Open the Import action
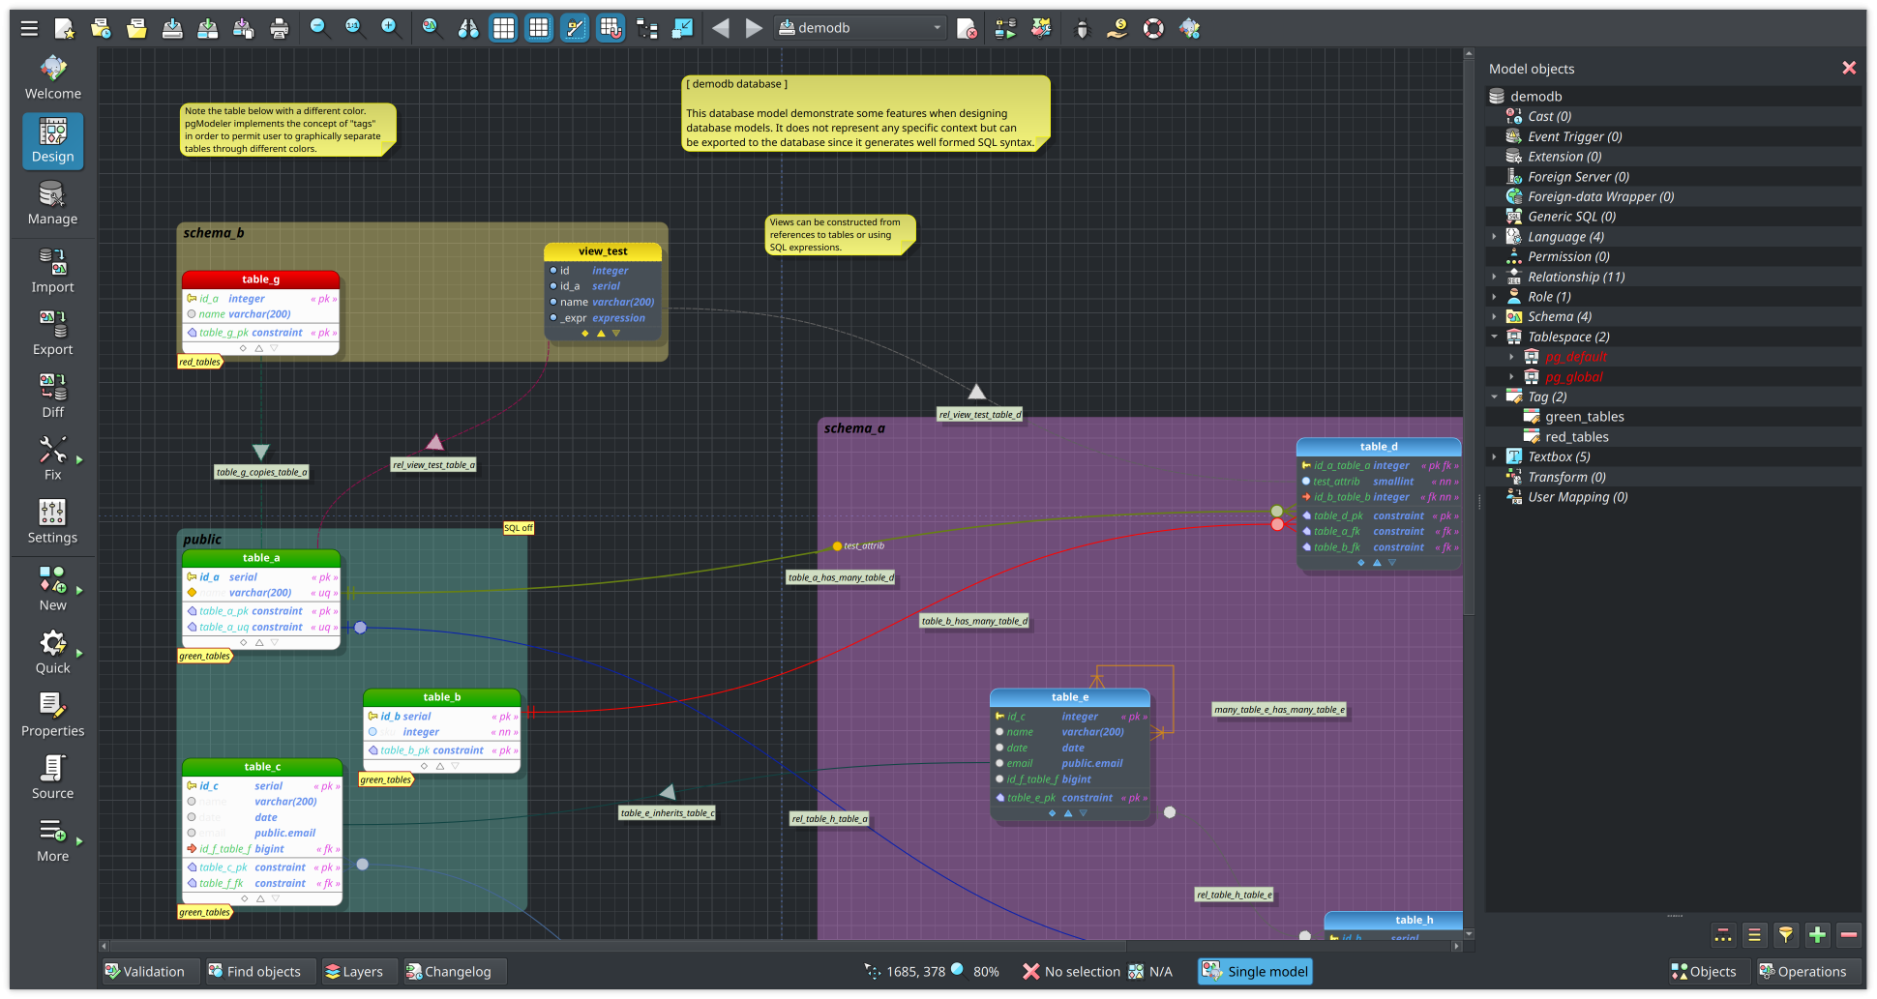 (53, 271)
